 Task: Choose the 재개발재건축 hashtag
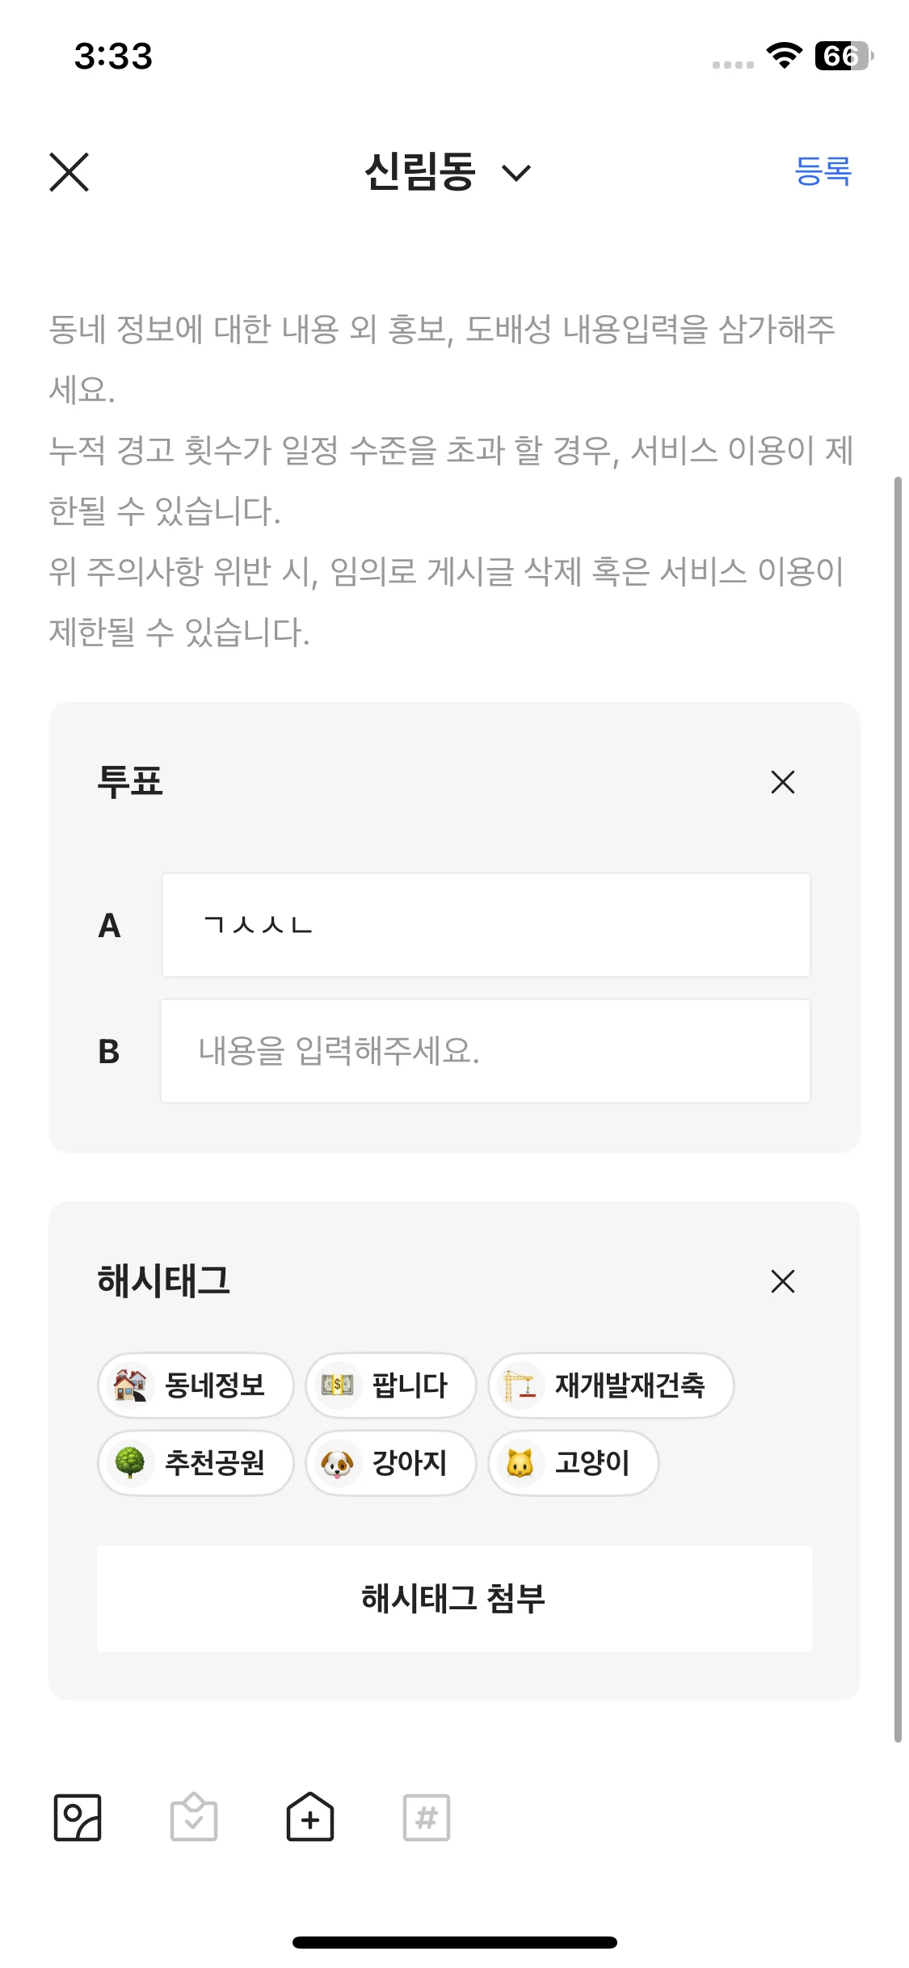611,1385
